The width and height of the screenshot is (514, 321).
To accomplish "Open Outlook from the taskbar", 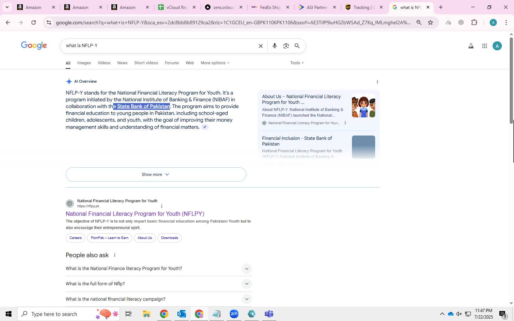I will point(181,314).
